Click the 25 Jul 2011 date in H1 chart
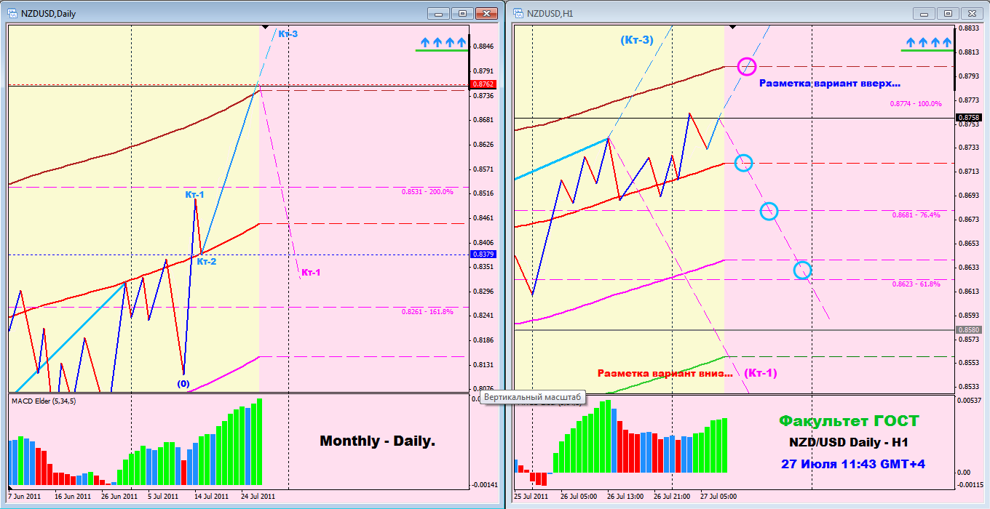Viewport: 990px width, 509px height. (532, 497)
